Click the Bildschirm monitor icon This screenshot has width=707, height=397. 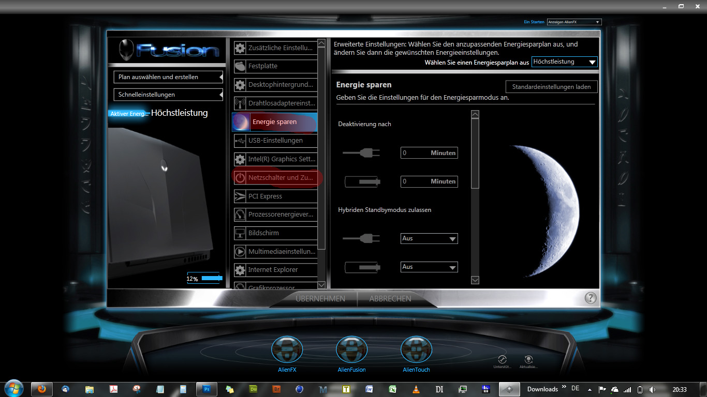point(240,233)
